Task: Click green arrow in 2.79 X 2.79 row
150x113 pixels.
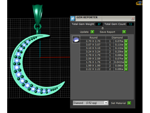Action: point(126,55)
